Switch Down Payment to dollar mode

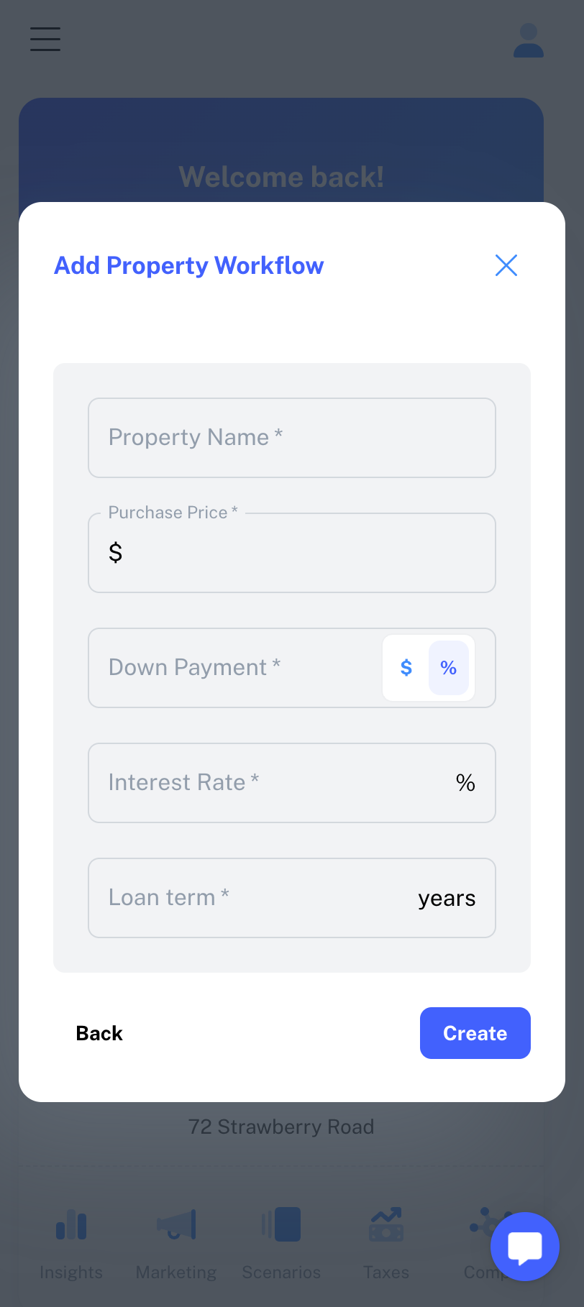[406, 668]
